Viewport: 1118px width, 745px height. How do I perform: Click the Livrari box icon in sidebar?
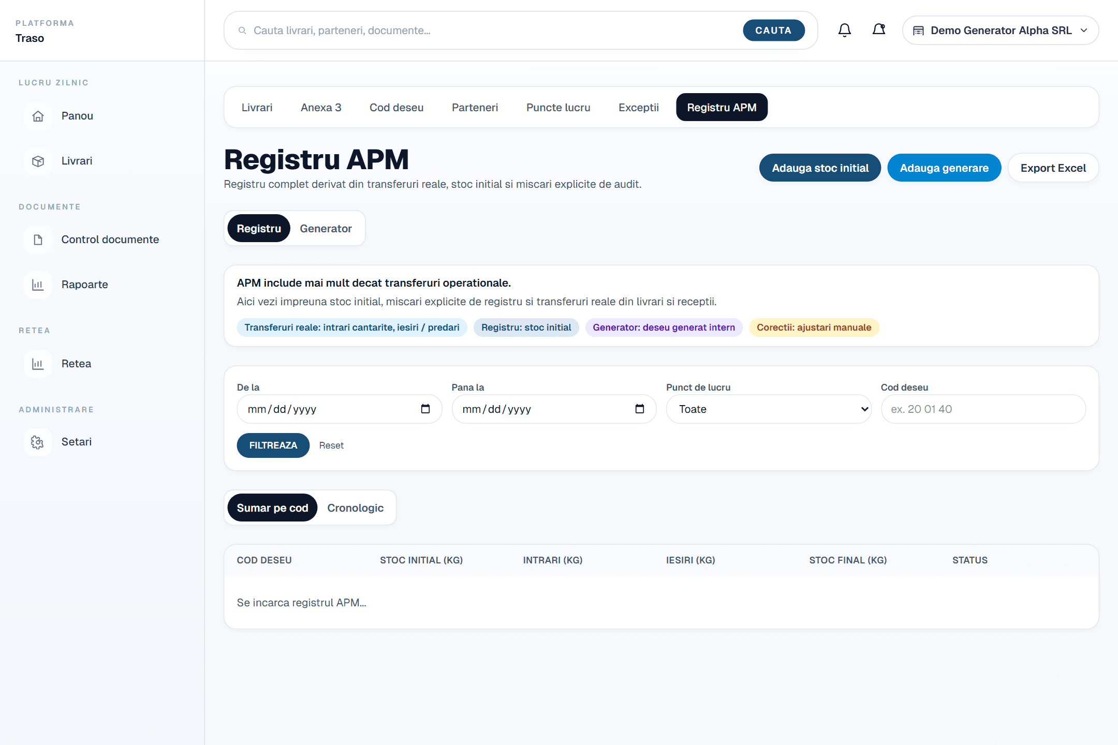click(x=38, y=161)
